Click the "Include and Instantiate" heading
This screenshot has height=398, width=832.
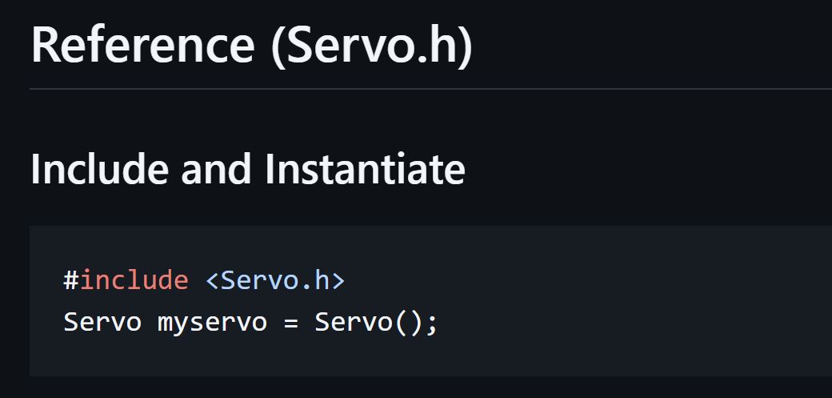pos(247,169)
